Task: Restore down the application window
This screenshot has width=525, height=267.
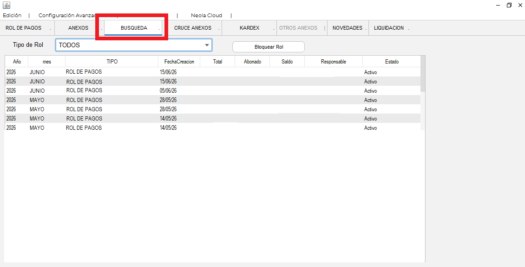Action: click(x=509, y=6)
